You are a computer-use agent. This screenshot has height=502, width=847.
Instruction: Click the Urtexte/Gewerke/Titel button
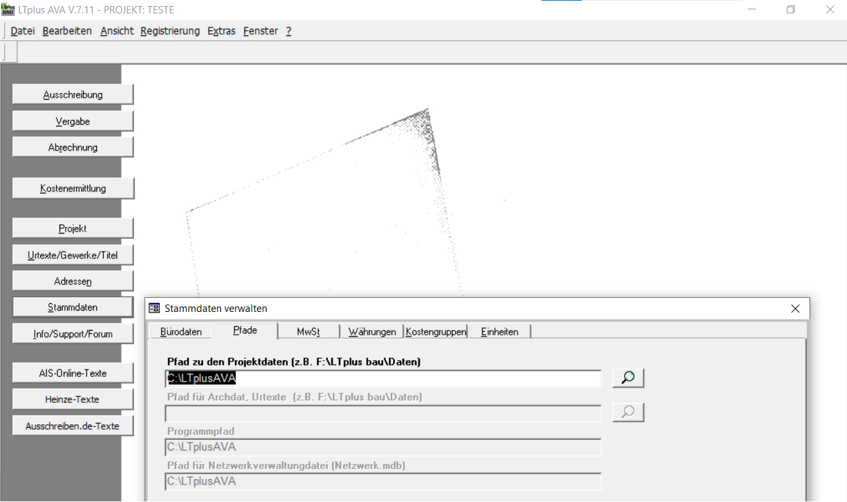coord(73,255)
